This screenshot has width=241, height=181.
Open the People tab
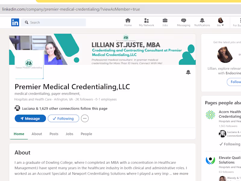86,134
